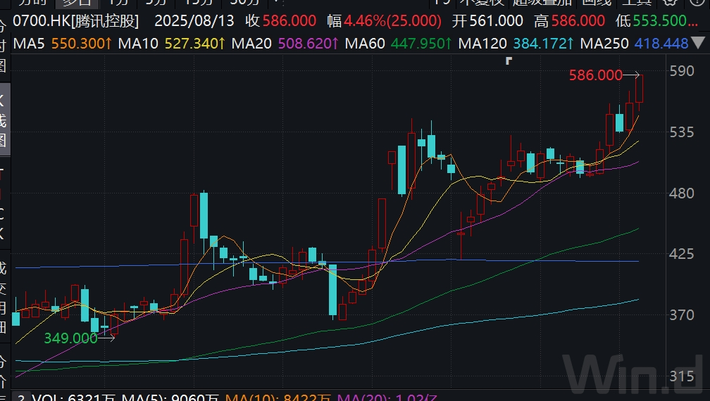Select the MA20 508.620 indicator label
The height and width of the screenshot is (401, 710).
click(285, 44)
